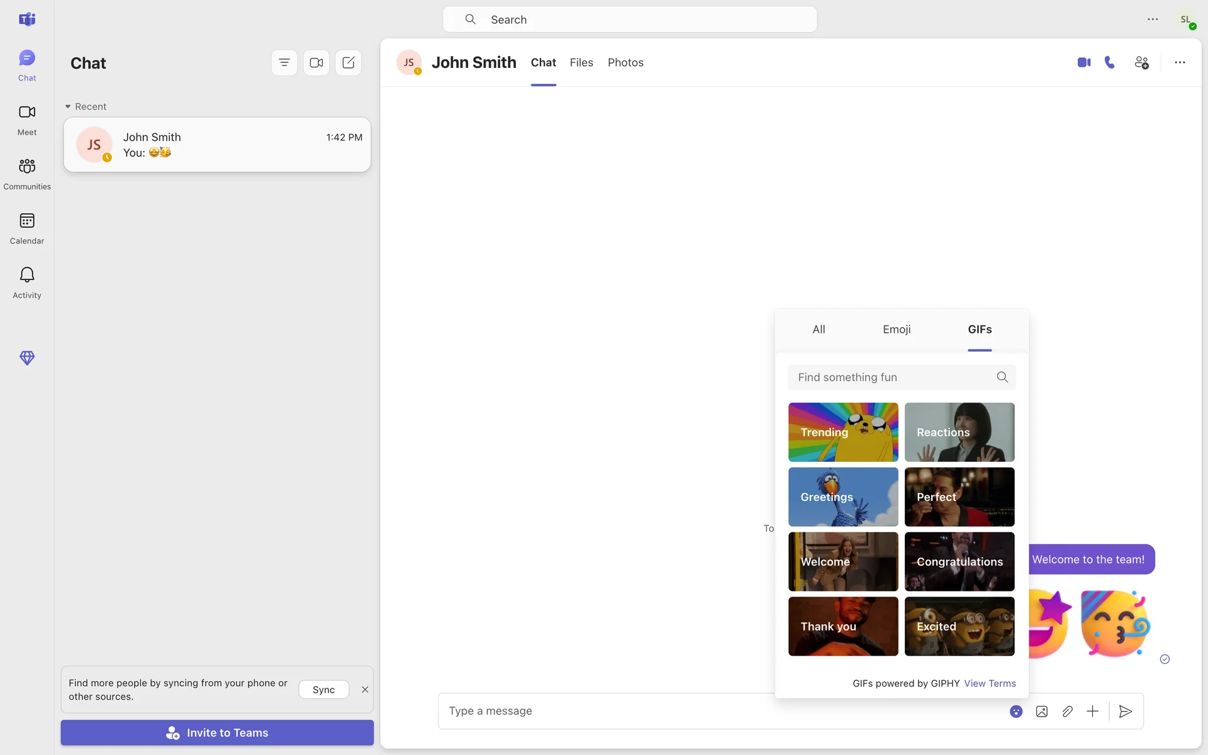This screenshot has width=1208, height=755.
Task: Open more chat options ellipsis menu
Action: click(x=1180, y=62)
